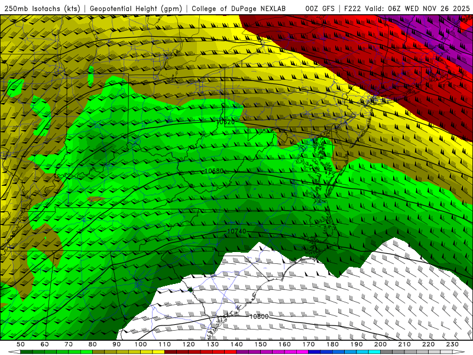Click the 220 knot legend tick label
Viewport: 473px width, 355px height.
pos(428,344)
